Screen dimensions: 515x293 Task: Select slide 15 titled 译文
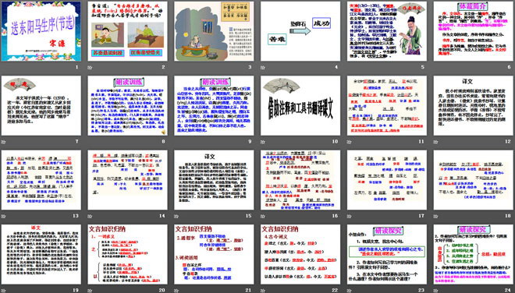click(x=214, y=180)
